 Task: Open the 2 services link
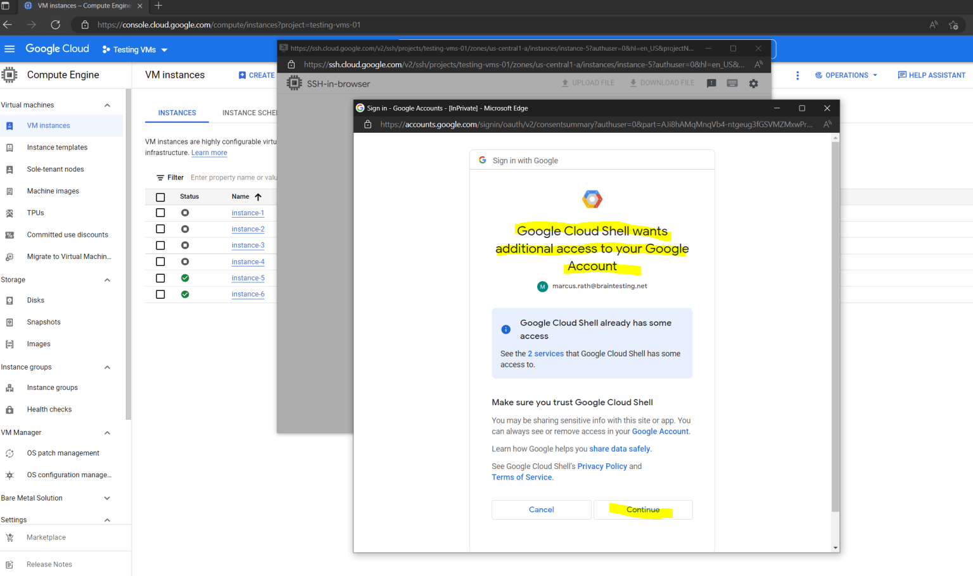point(545,353)
